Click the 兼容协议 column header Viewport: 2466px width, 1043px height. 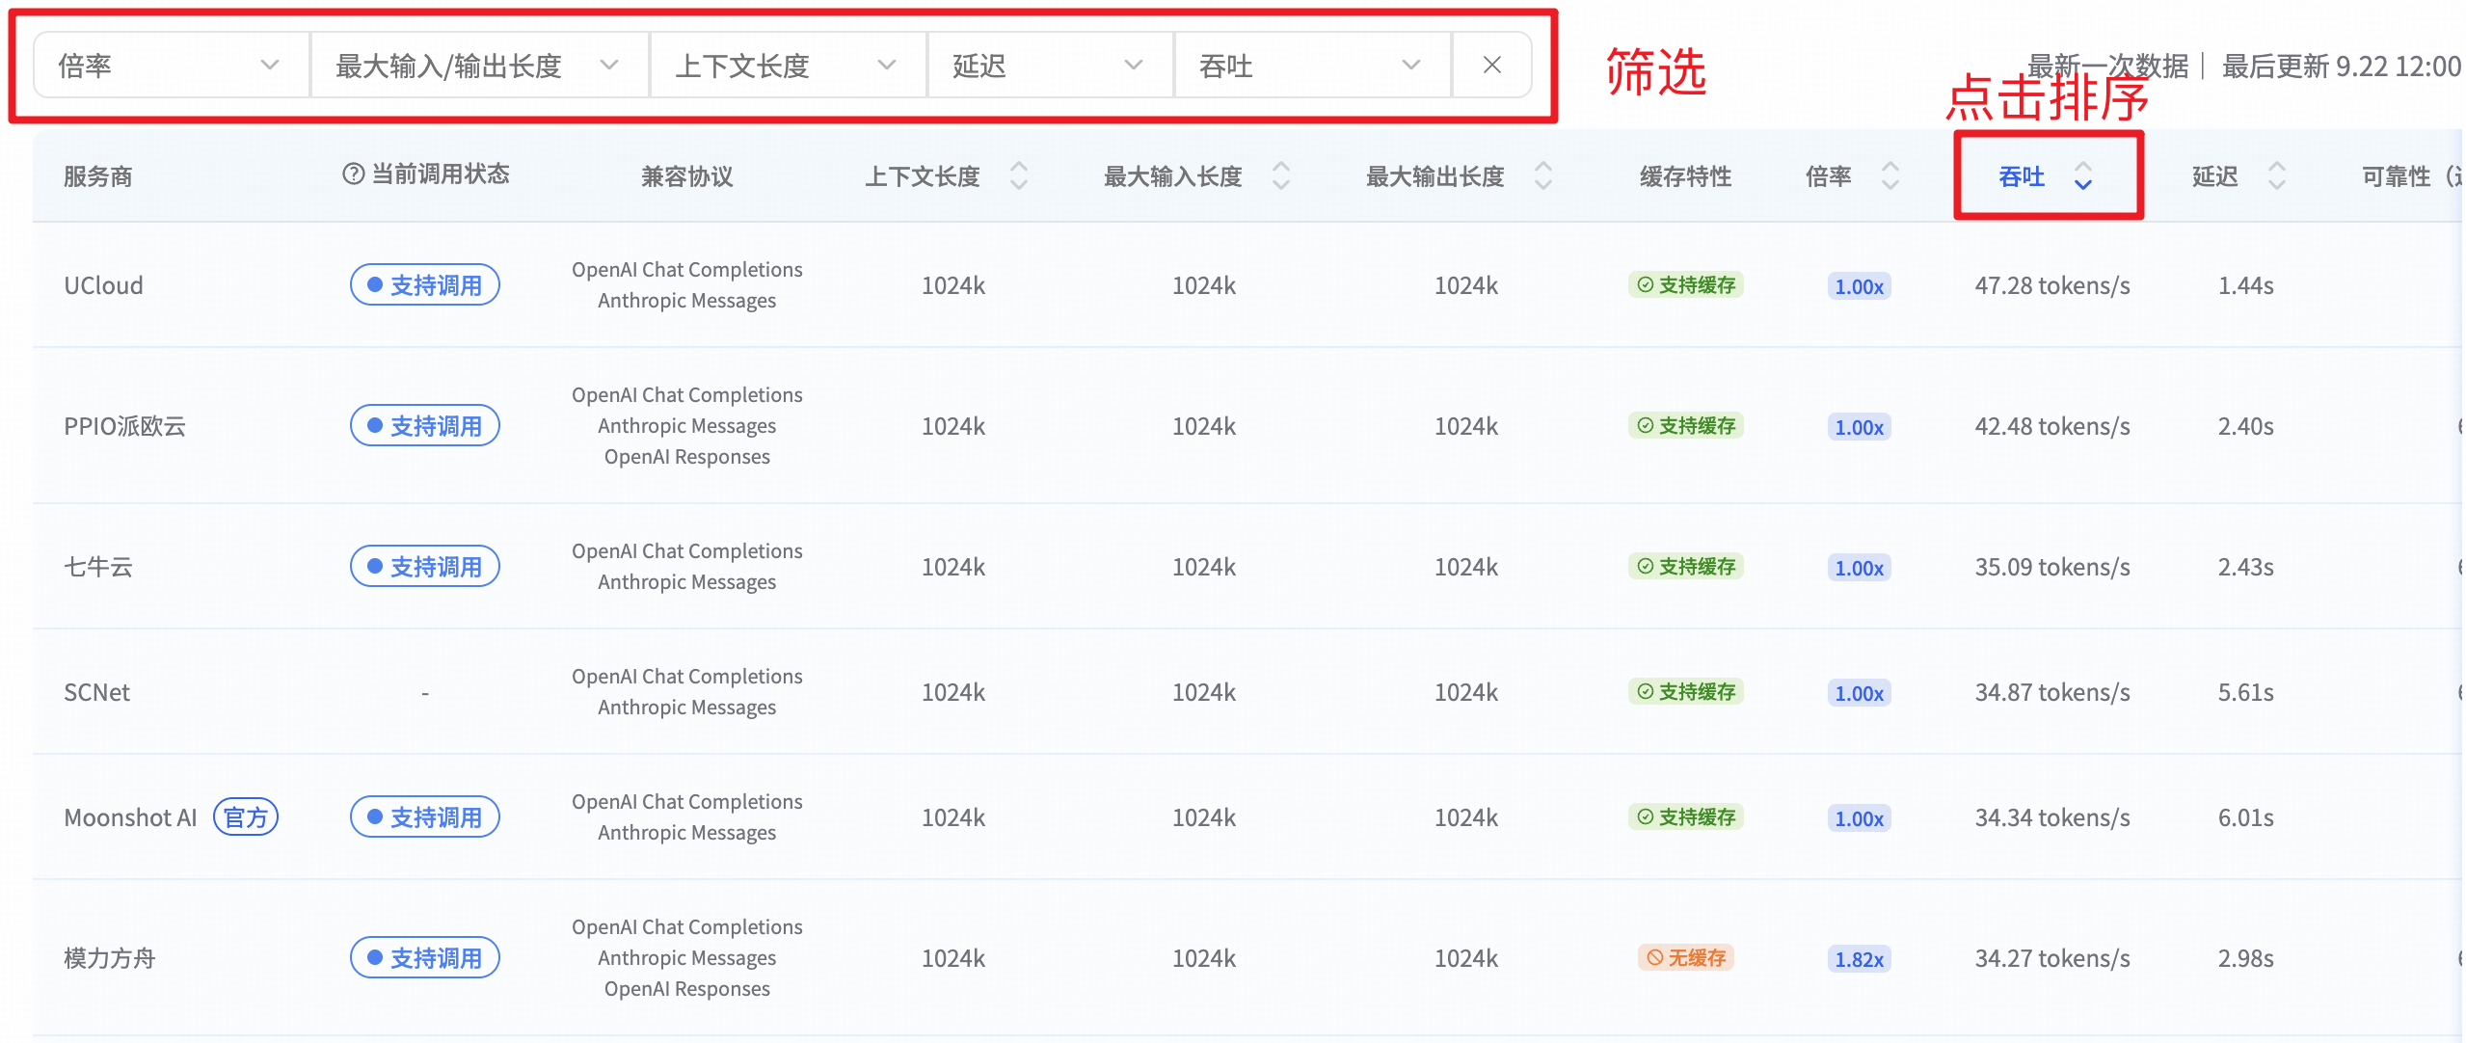[687, 176]
